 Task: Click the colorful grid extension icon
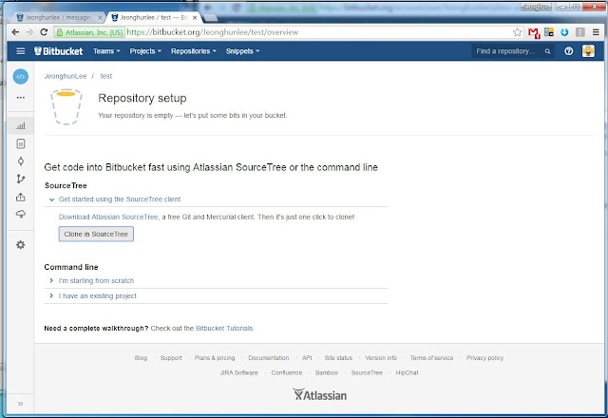[x=549, y=32]
